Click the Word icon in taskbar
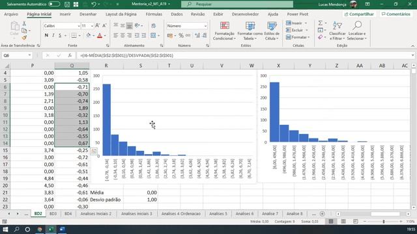 click(63, 229)
